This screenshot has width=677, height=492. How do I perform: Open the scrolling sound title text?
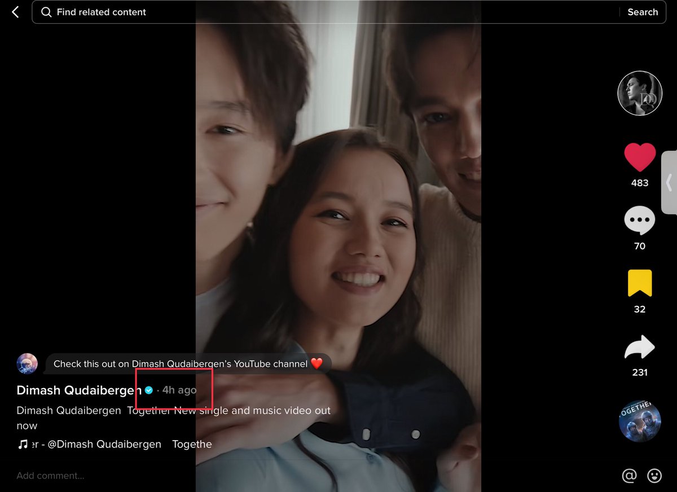[121, 444]
